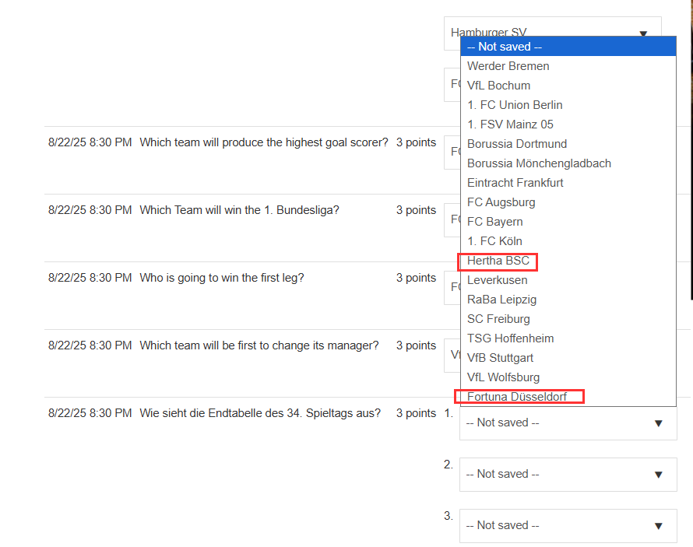
Task: Choose Werder Bremen from the list
Action: (568, 66)
